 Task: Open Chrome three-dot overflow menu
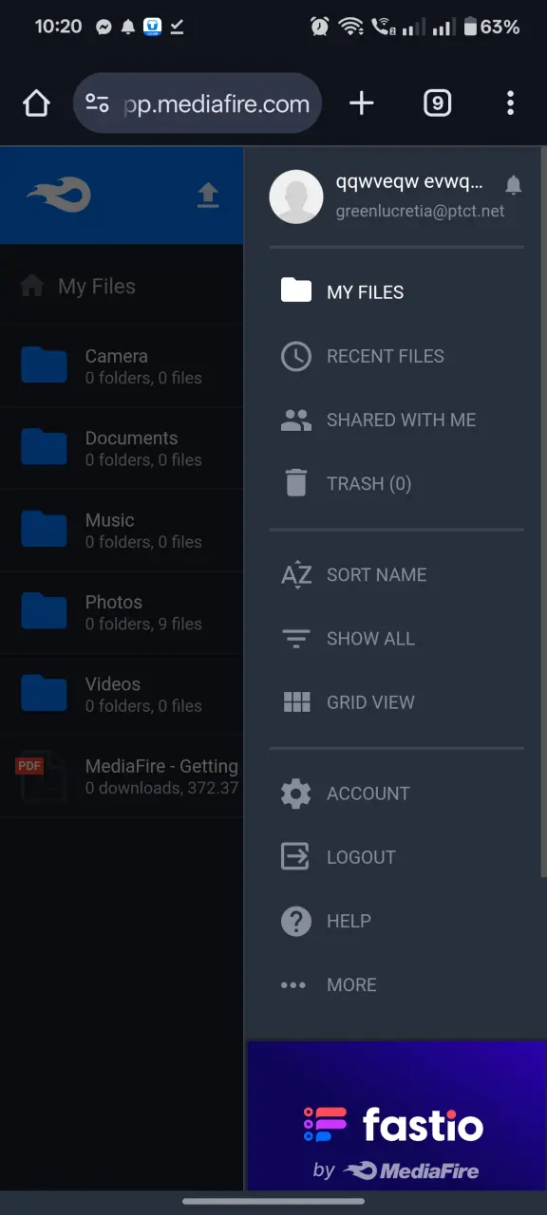coord(511,103)
